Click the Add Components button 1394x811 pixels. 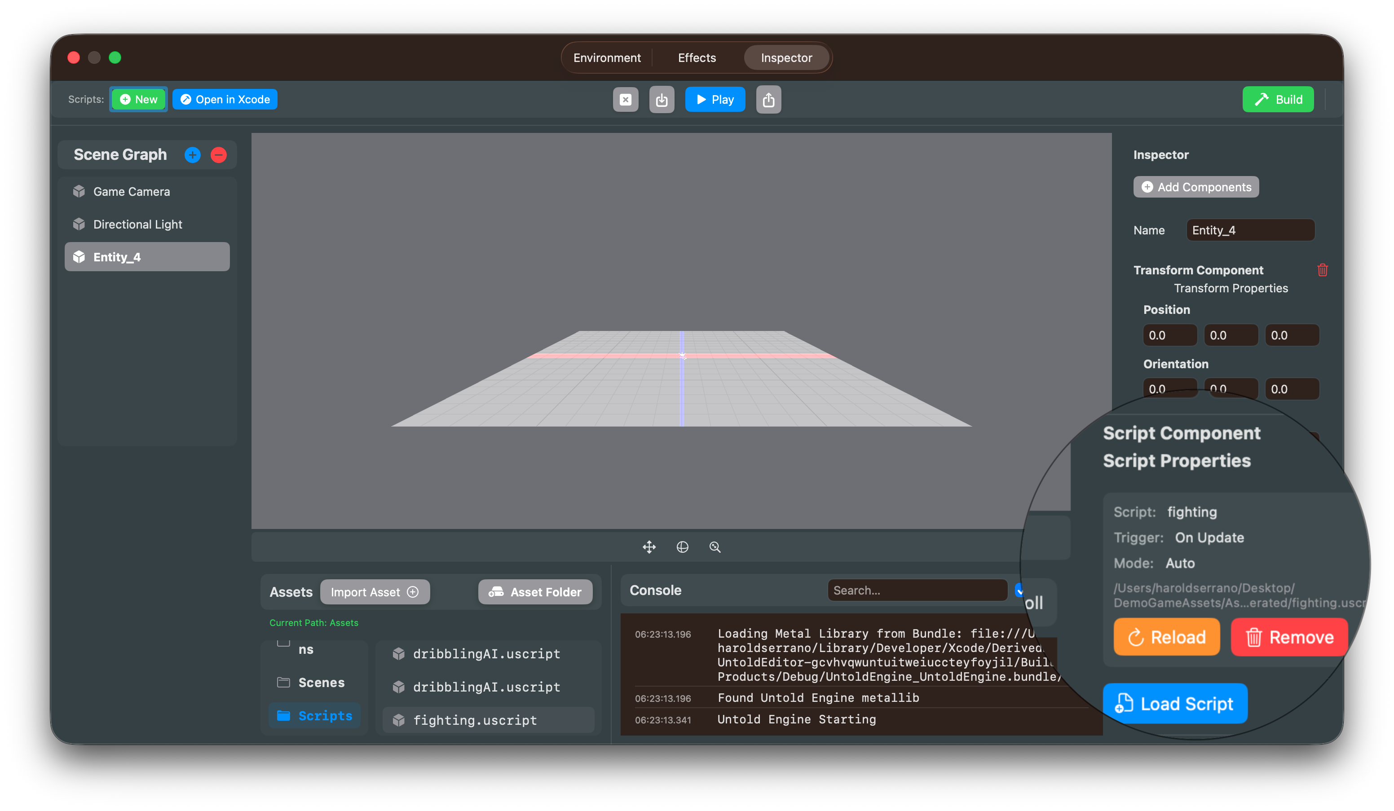point(1195,187)
